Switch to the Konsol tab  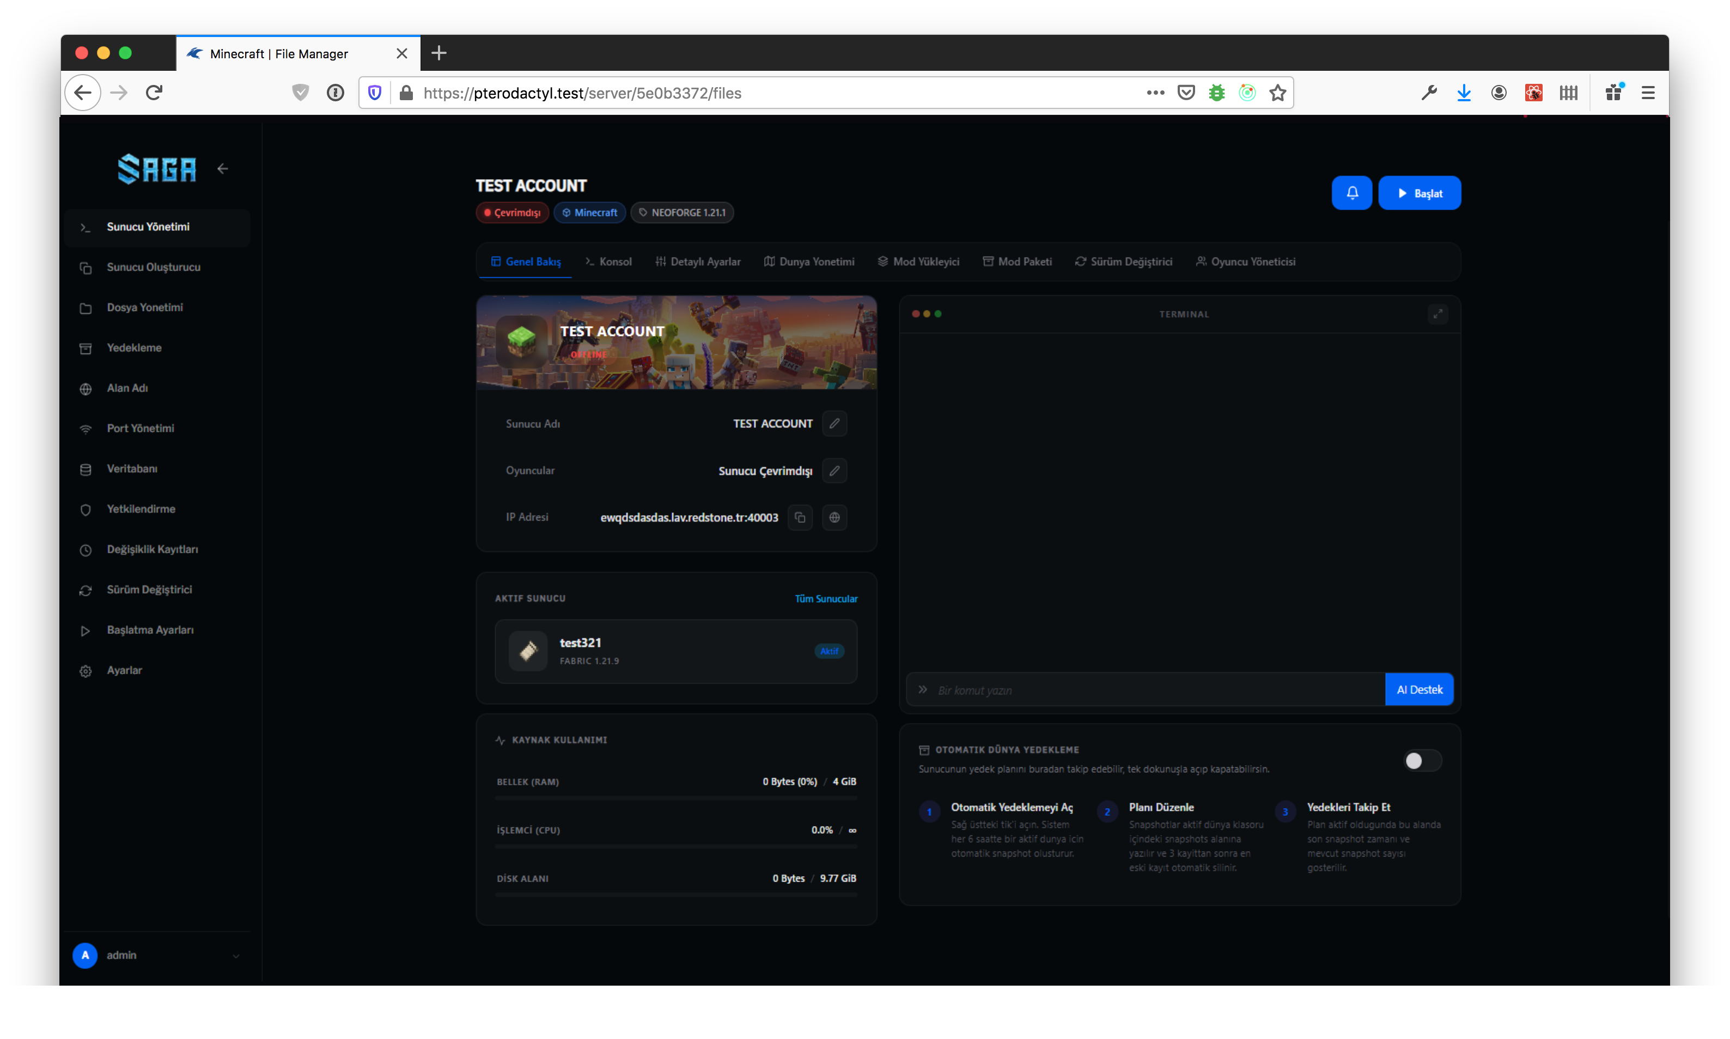click(x=608, y=261)
